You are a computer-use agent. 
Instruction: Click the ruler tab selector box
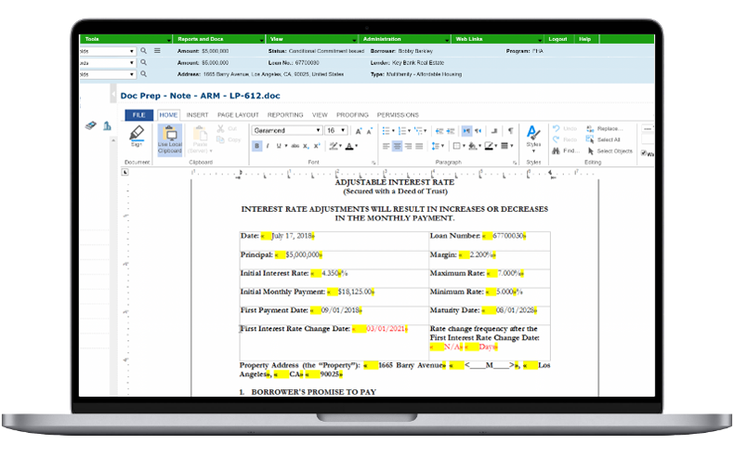pyautogui.click(x=125, y=172)
